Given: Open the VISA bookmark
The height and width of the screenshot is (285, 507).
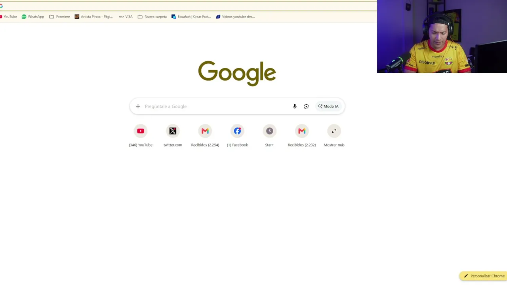Looking at the screenshot, I should (126, 17).
